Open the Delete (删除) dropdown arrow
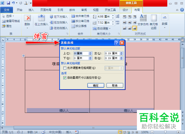The width and height of the screenshot is (185, 134). [27, 28]
